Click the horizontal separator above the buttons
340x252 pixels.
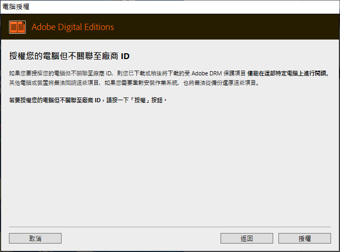169,227
